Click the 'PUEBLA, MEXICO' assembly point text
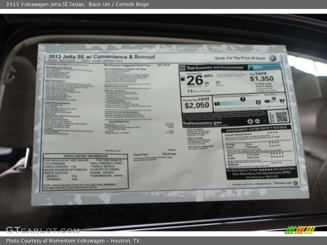 pos(103,166)
